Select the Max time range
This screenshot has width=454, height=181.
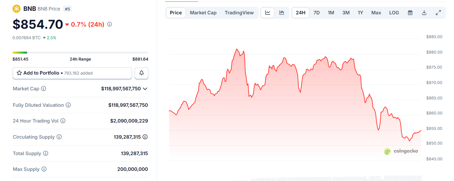[x=376, y=13]
